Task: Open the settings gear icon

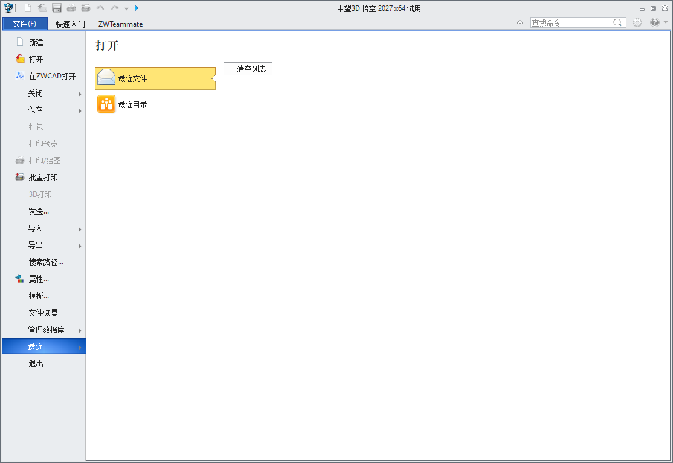Action: [637, 23]
